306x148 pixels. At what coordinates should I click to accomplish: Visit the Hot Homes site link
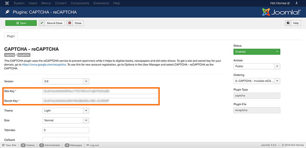pos(280,3)
